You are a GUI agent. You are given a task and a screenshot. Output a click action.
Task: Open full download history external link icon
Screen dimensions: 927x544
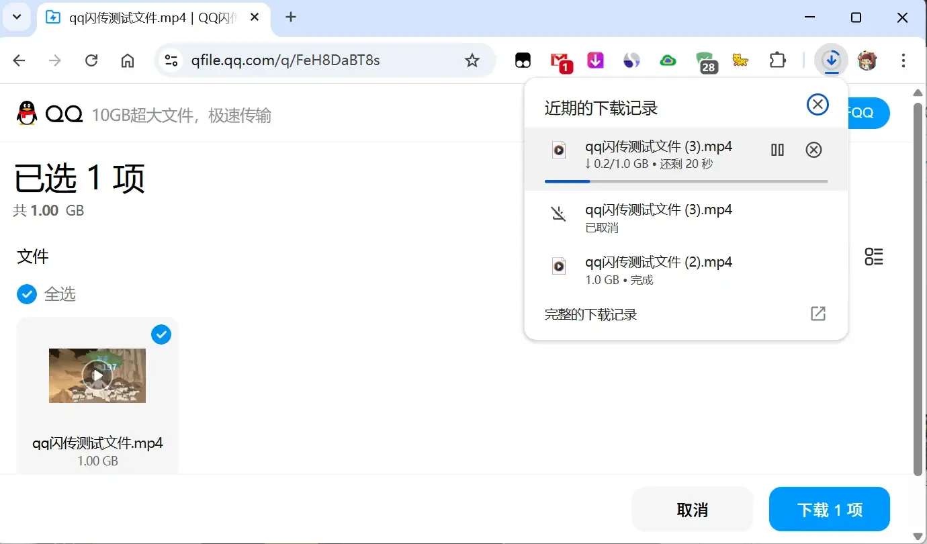click(x=818, y=314)
